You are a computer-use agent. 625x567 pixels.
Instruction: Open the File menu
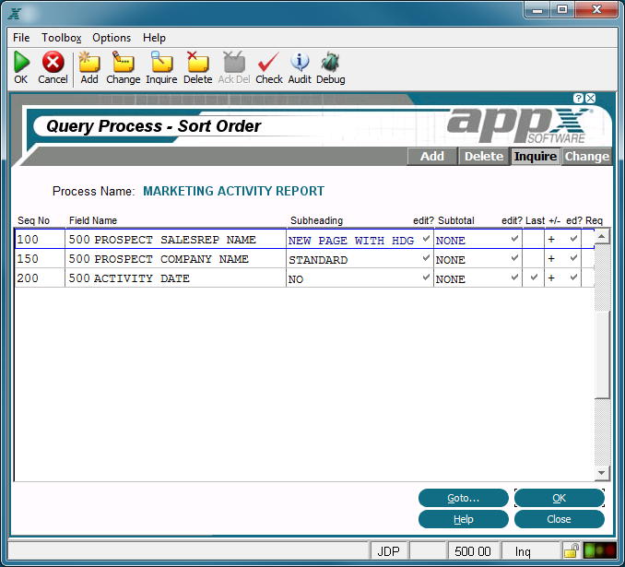tap(21, 38)
